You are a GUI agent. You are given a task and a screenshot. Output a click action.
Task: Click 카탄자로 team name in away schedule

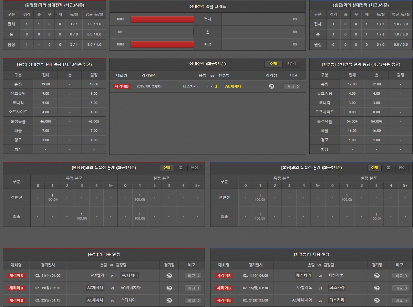(x=335, y=275)
